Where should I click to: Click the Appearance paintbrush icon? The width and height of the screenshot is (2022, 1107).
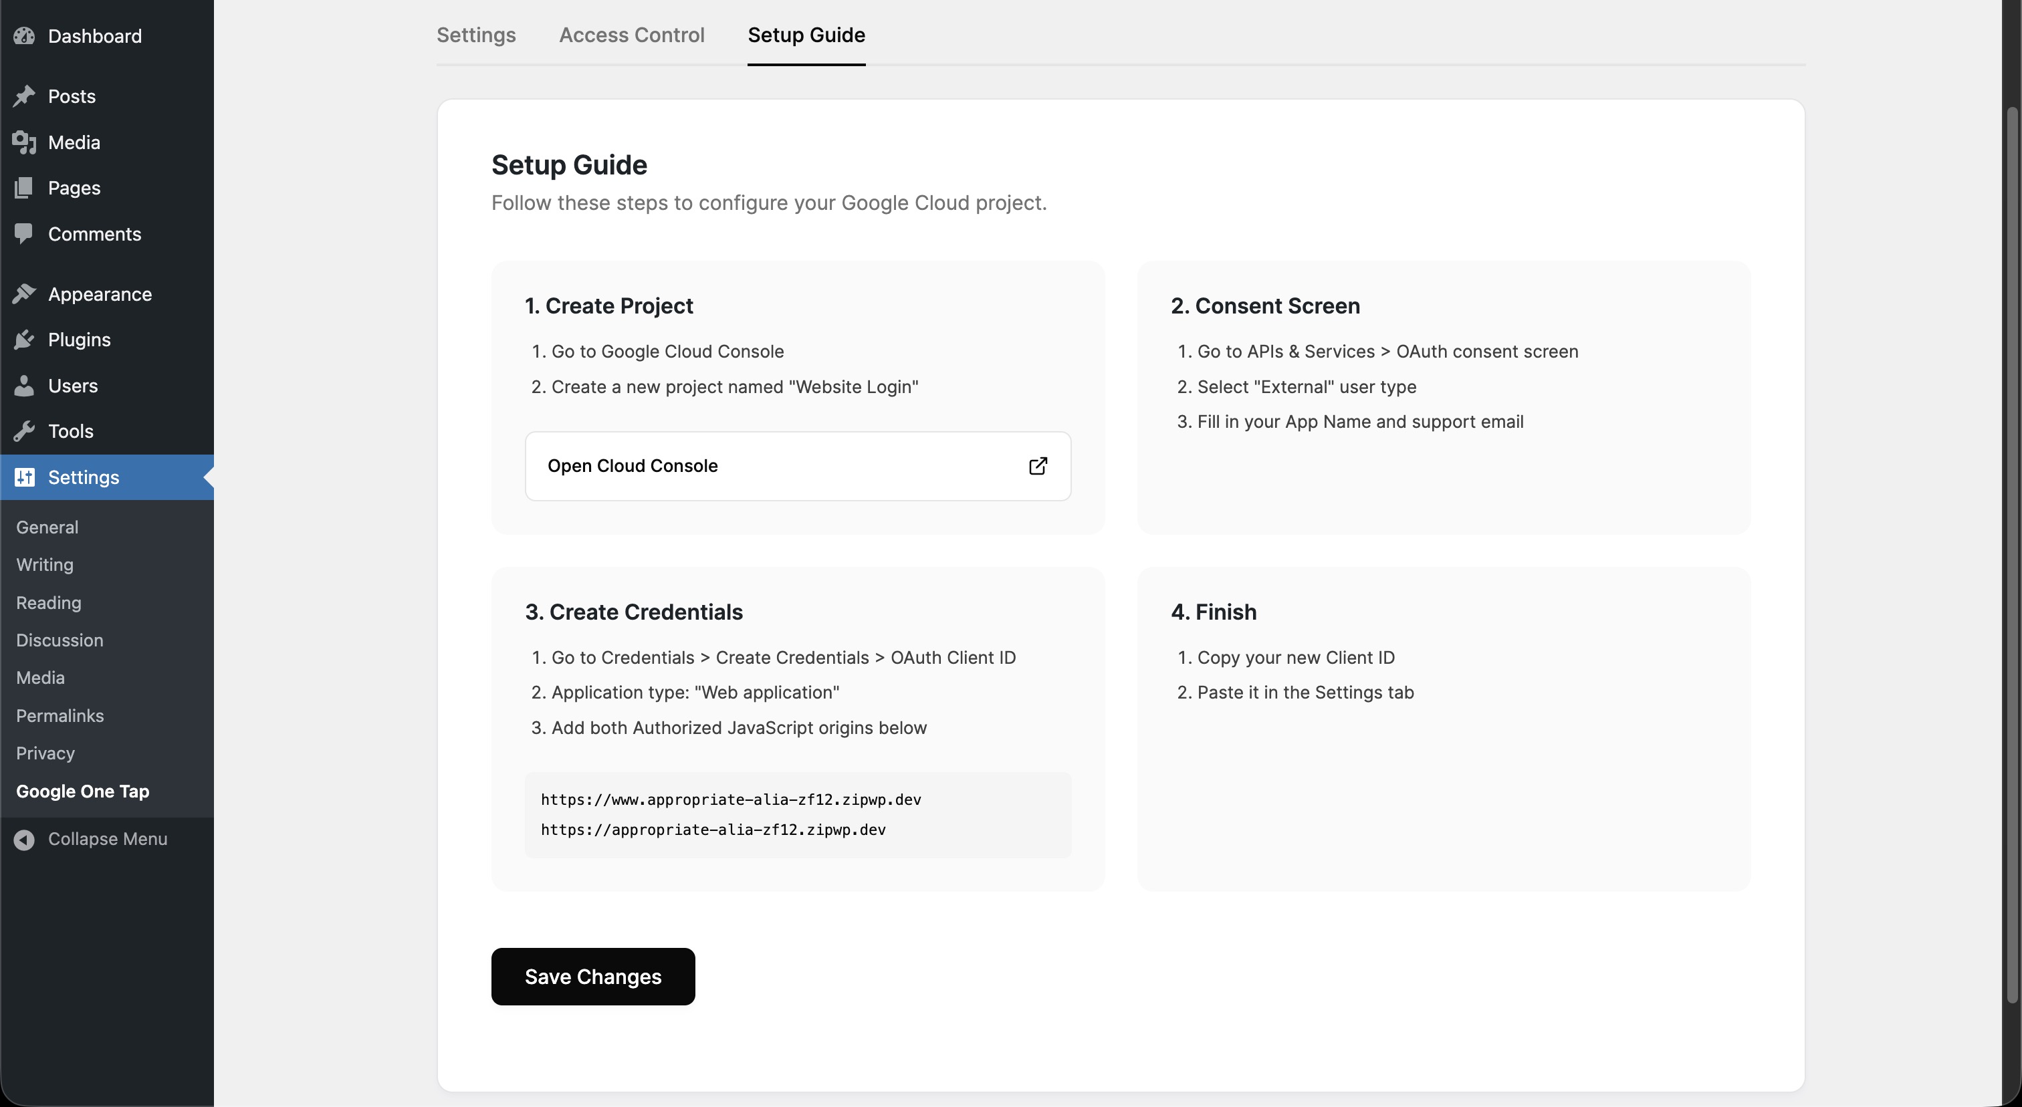click(24, 294)
